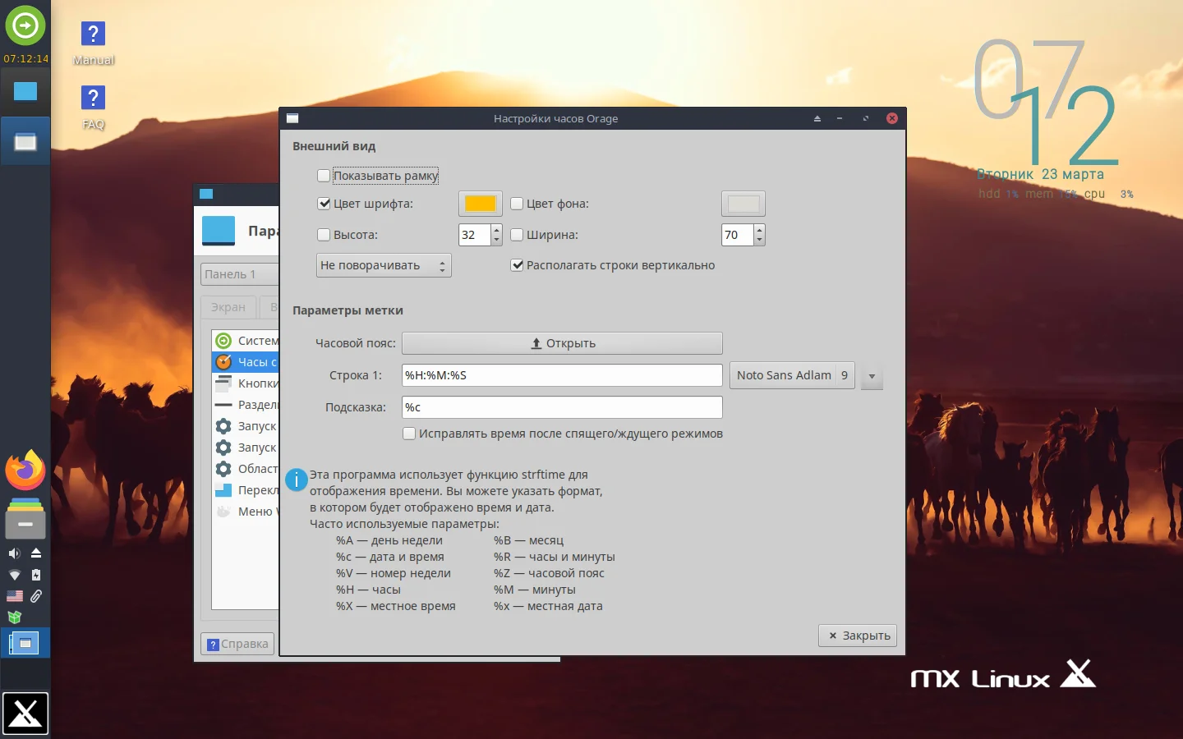Open the clipboard manager paperclip icon
This screenshot has height=739, width=1183.
(x=35, y=596)
